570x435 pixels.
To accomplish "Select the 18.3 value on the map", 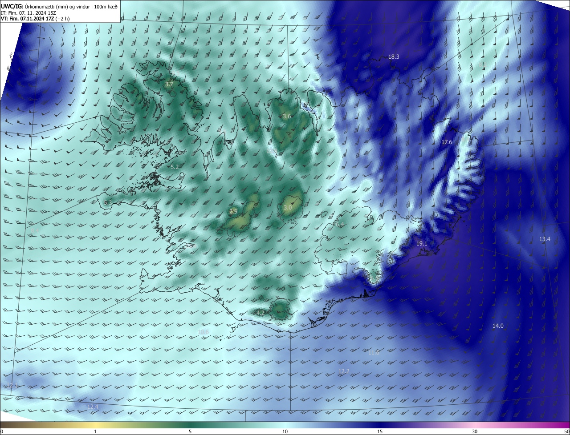I will (x=394, y=56).
